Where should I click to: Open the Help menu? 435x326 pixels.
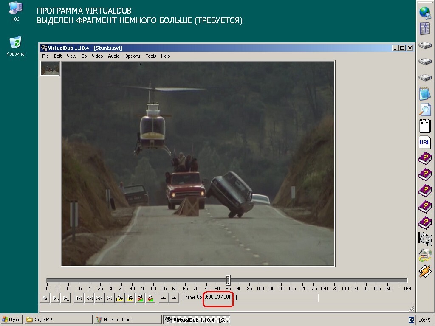[165, 56]
